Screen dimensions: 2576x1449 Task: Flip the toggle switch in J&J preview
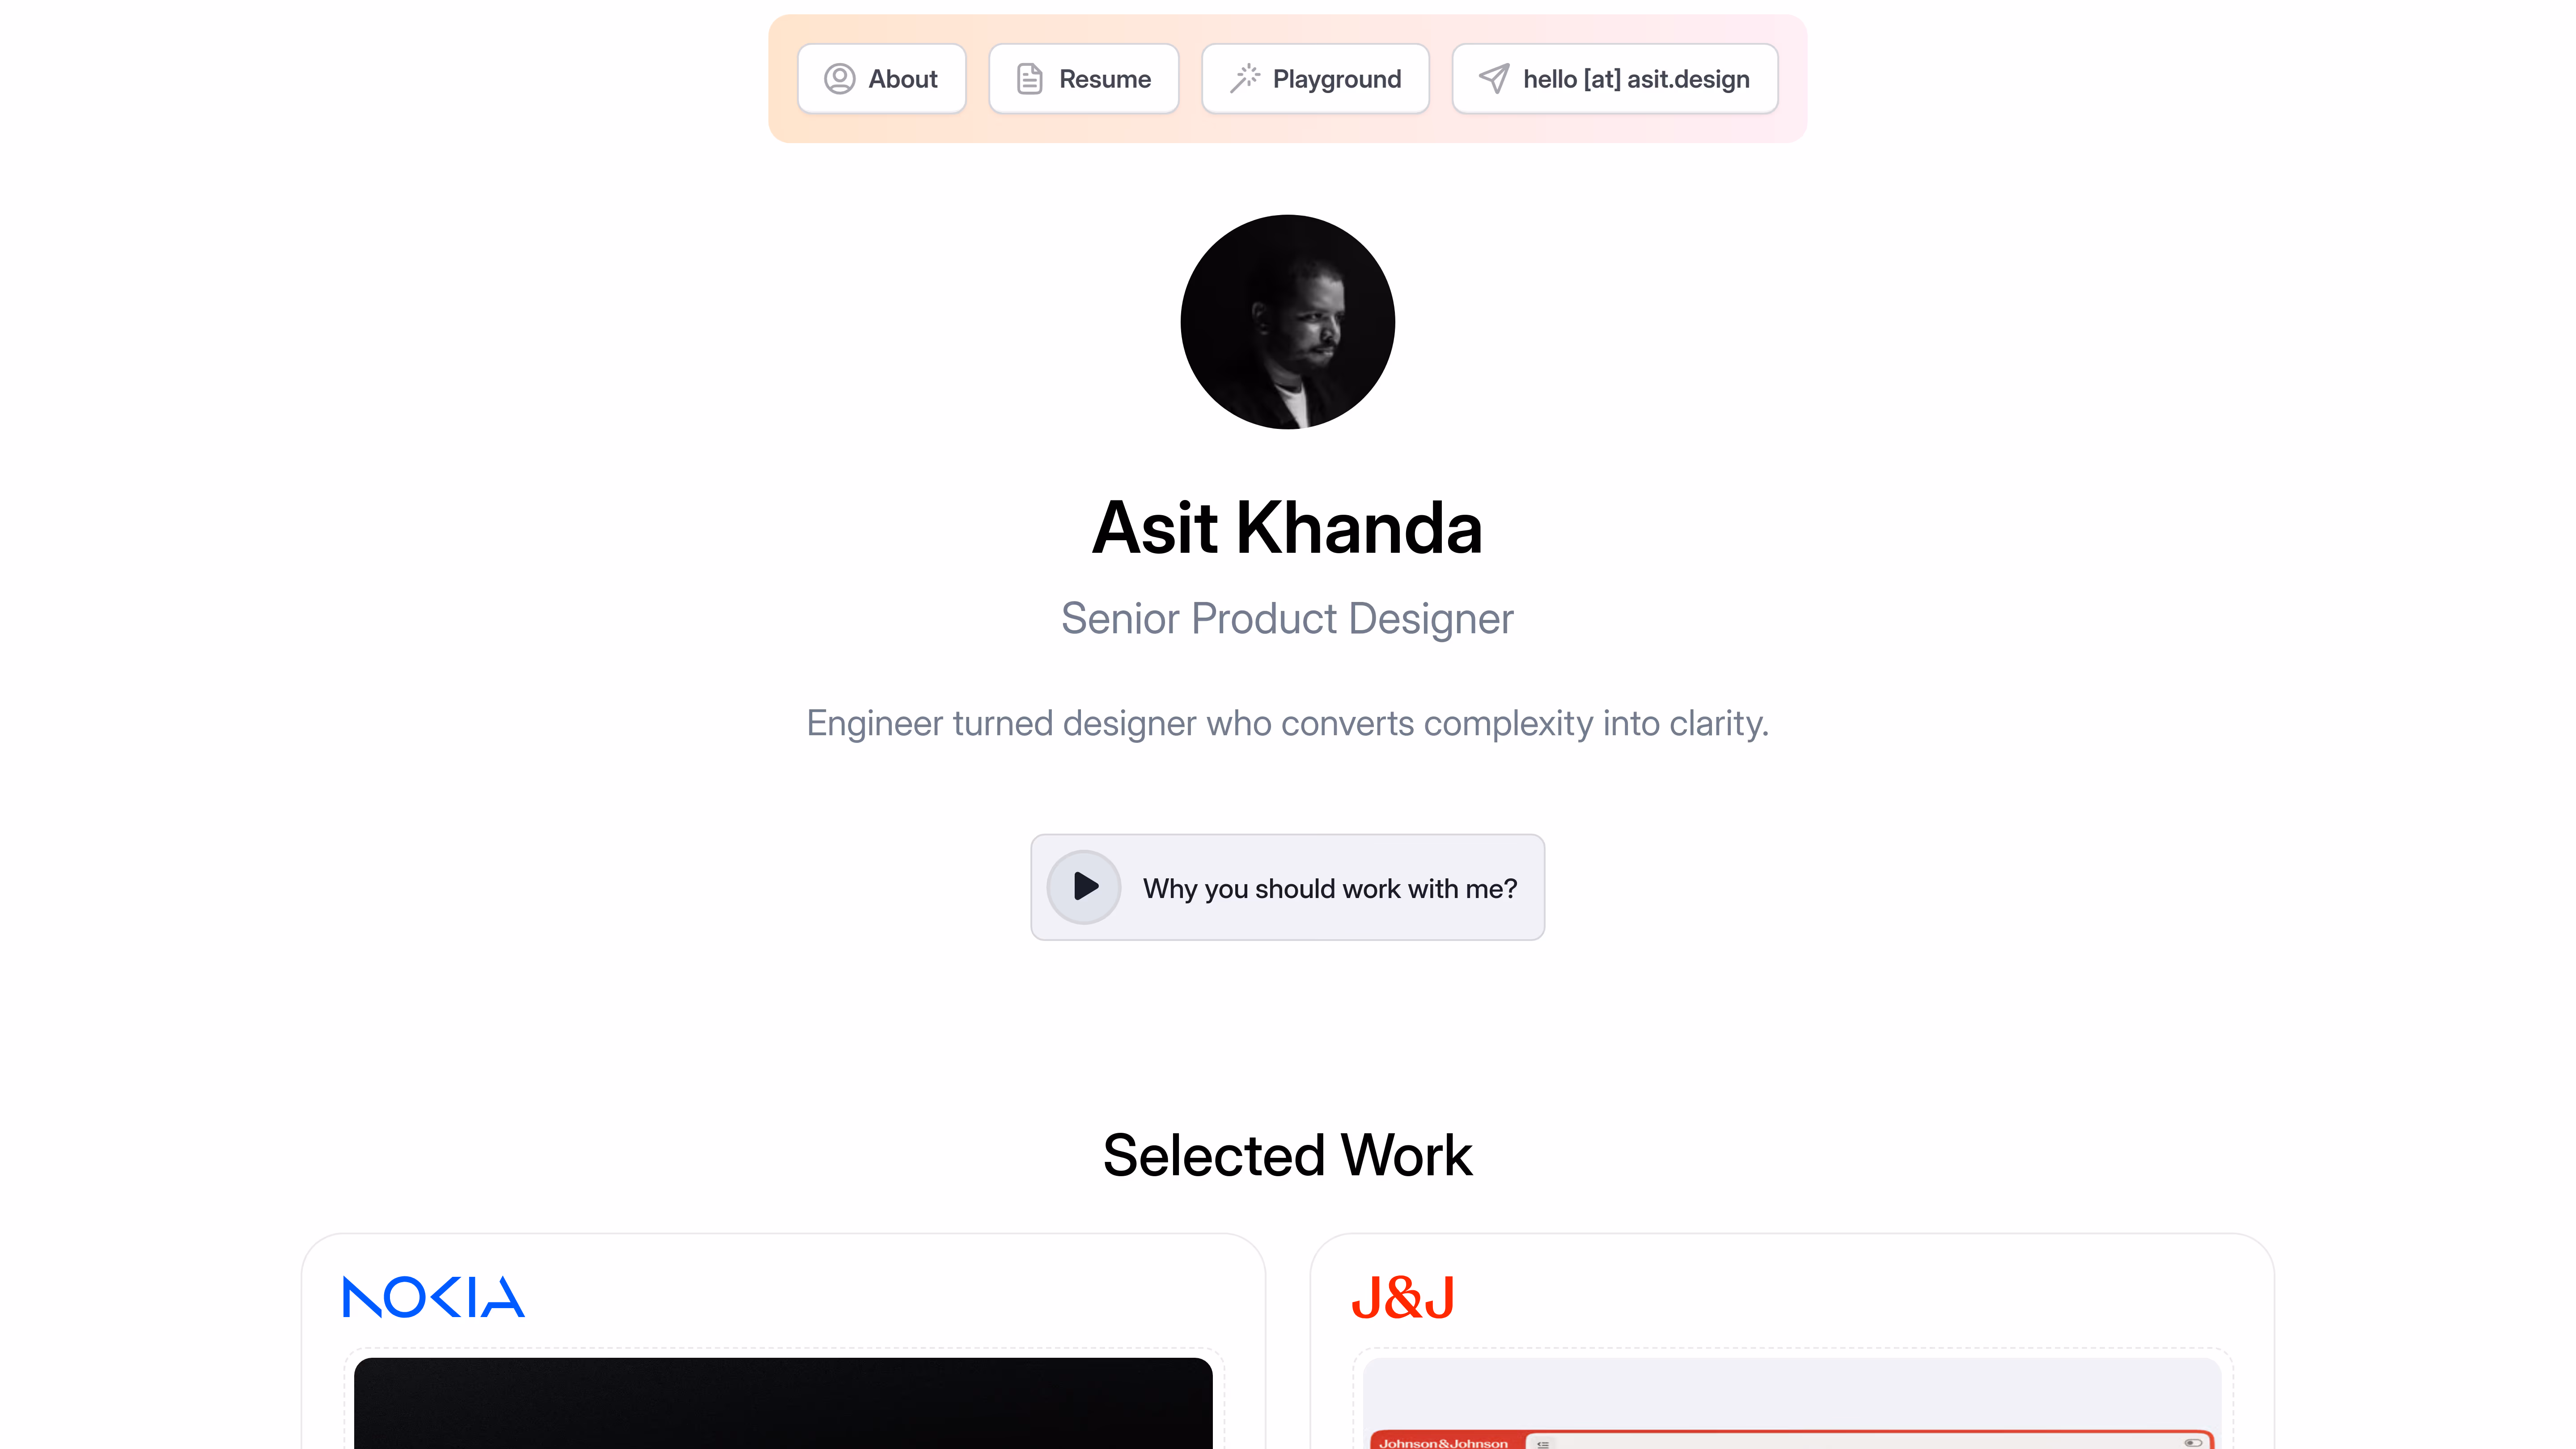pyautogui.click(x=2193, y=1442)
